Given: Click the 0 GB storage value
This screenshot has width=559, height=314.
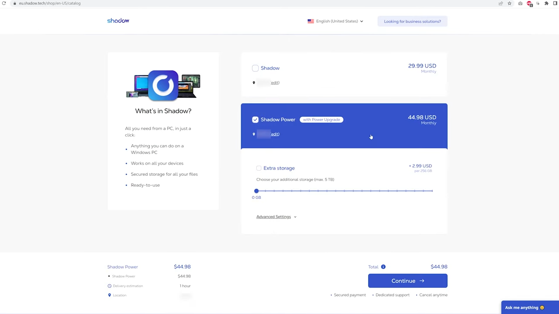Looking at the screenshot, I should point(256,198).
